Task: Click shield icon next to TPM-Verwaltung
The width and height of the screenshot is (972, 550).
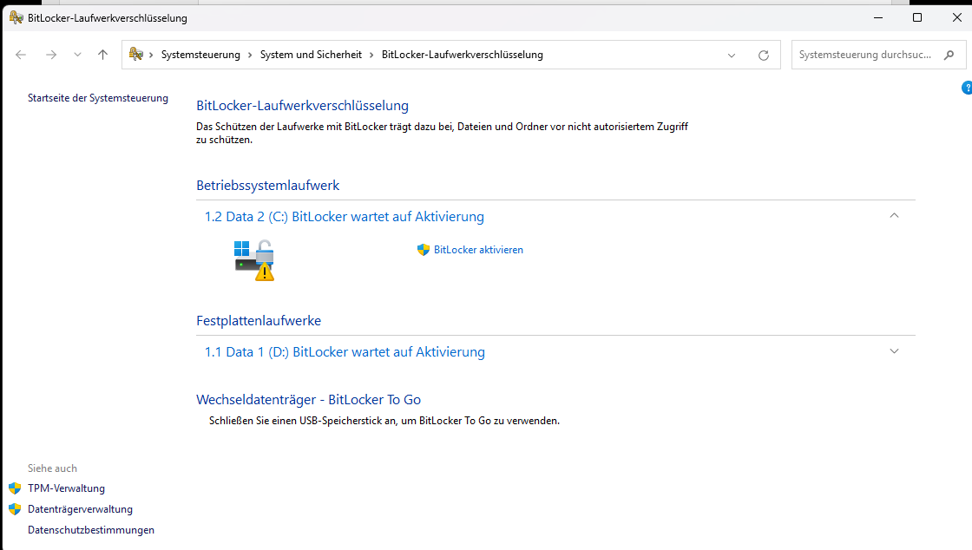Action: point(15,488)
